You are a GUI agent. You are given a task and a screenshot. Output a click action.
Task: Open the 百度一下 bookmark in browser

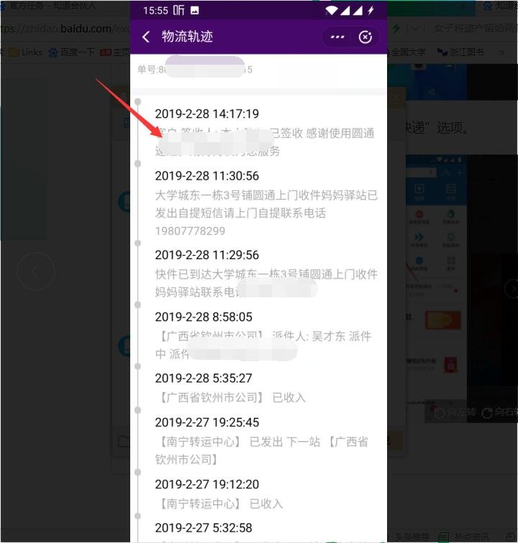coord(71,52)
